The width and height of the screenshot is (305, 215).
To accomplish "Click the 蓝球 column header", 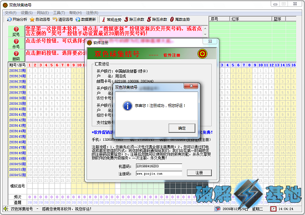I will click(x=279, y=19).
